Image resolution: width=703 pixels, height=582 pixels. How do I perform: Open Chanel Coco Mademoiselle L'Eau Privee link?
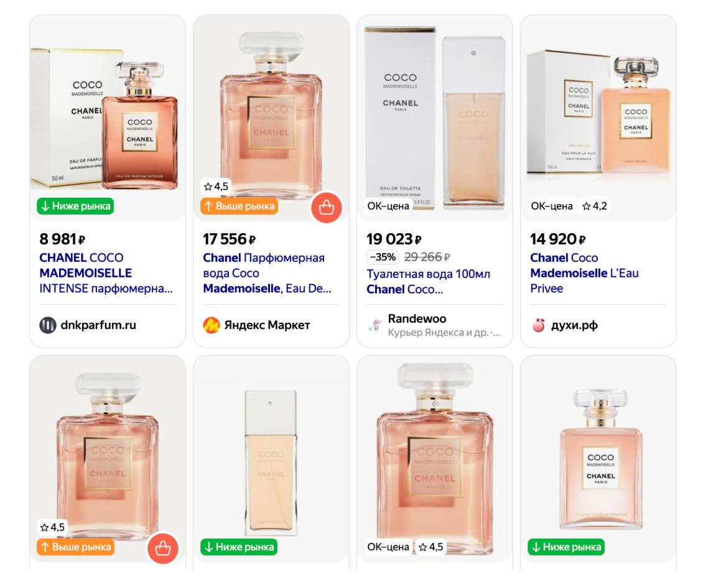584,273
